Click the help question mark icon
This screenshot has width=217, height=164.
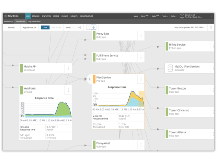coord(211,27)
